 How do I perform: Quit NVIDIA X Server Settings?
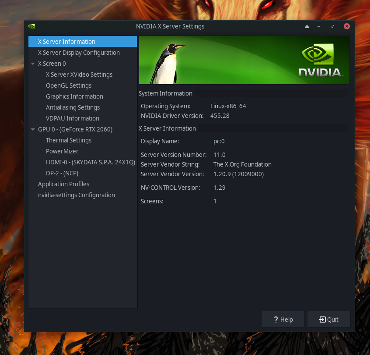[x=328, y=319]
